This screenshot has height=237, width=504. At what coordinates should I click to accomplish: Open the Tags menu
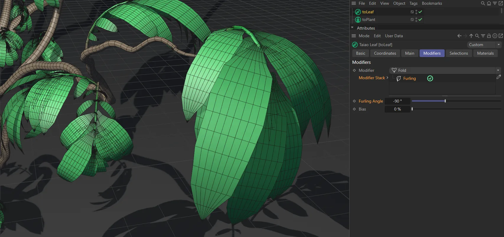[x=413, y=3]
